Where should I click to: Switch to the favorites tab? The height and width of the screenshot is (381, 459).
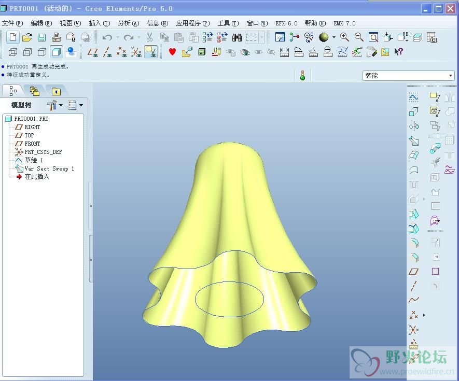pos(56,91)
